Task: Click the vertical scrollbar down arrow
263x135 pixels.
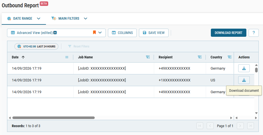Action: click(256, 113)
